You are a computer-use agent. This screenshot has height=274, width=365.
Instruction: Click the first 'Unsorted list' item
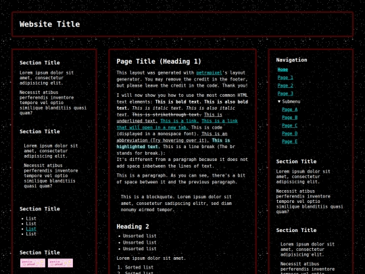(140, 236)
